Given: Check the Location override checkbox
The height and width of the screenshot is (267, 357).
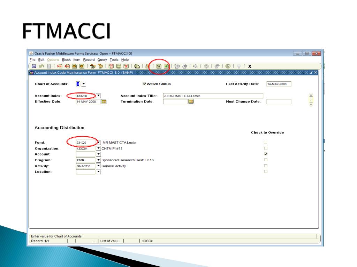Looking at the screenshot, I should 265,172.
